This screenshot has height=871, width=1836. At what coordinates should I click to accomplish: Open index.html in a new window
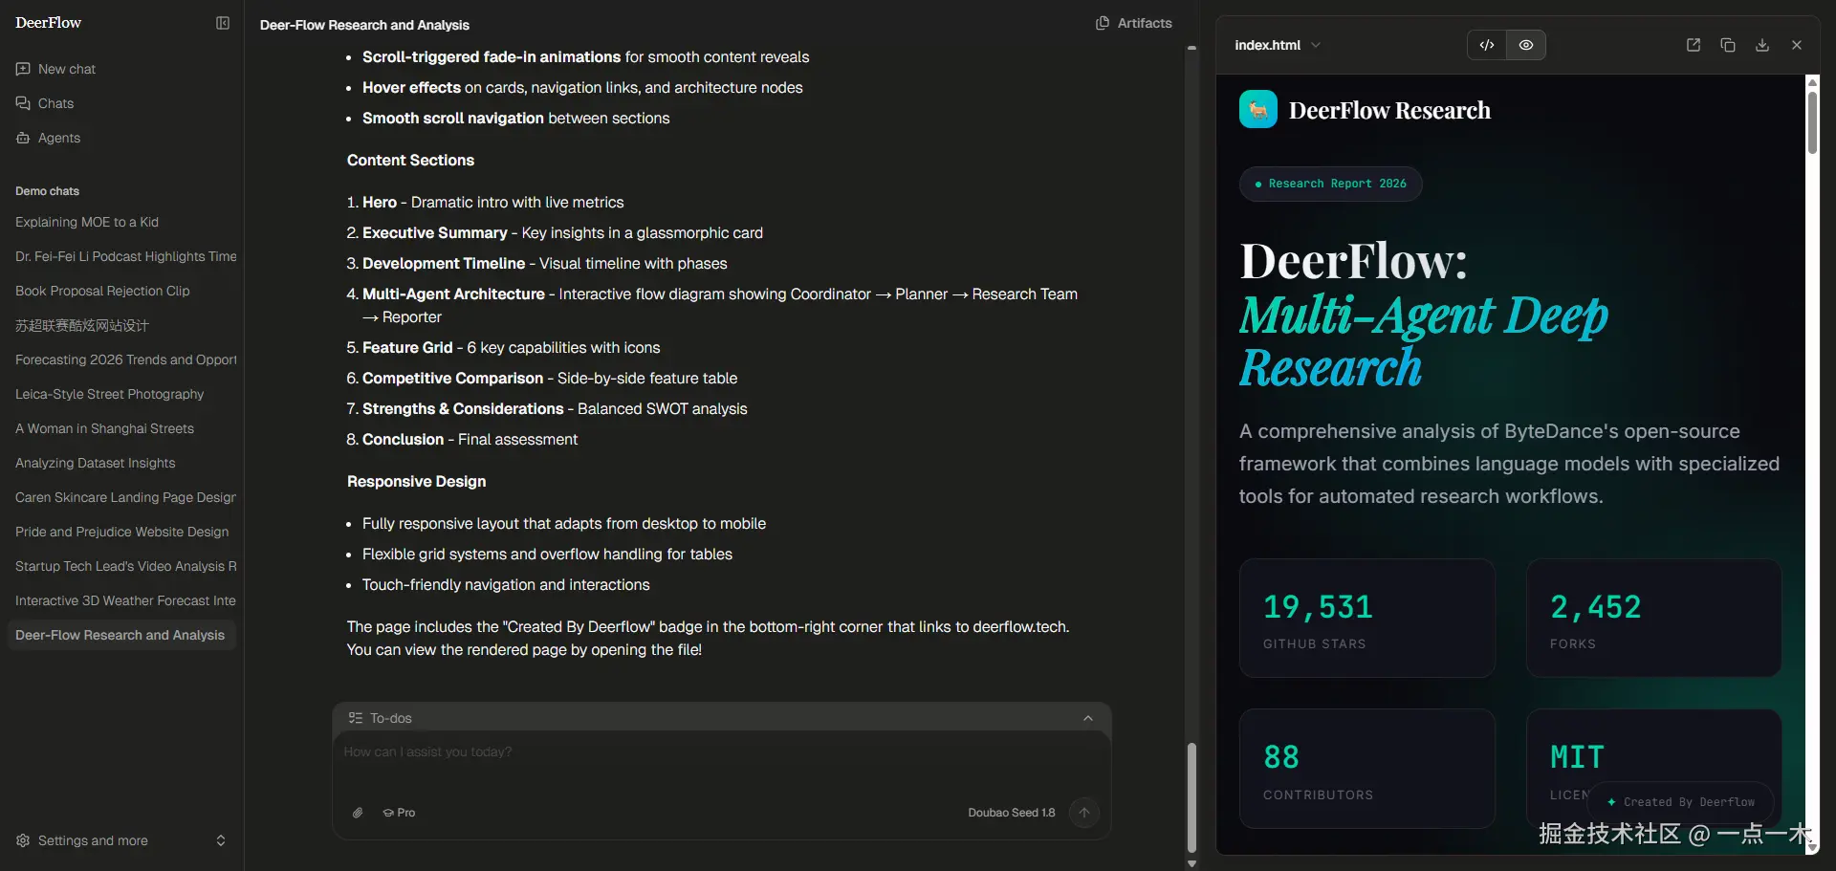(1694, 45)
